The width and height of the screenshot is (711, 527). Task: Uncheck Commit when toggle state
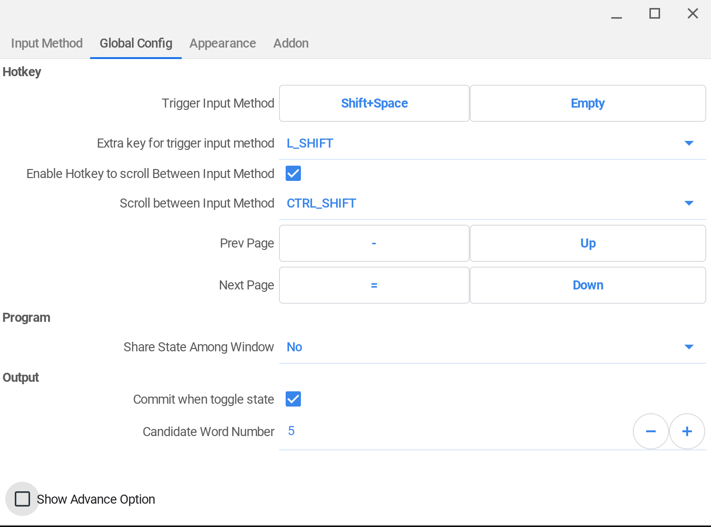tap(293, 399)
